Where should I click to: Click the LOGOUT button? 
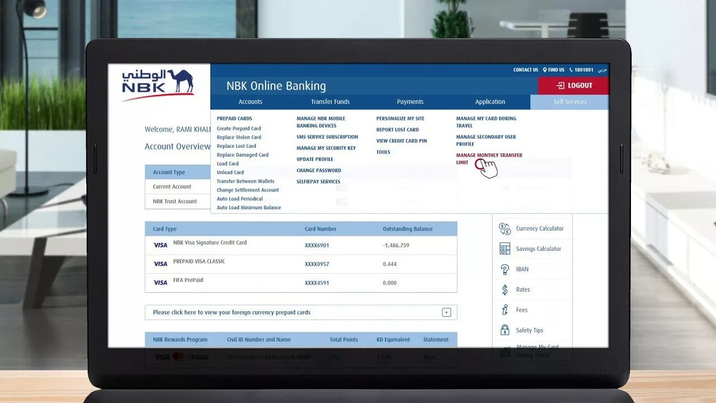pyautogui.click(x=573, y=86)
